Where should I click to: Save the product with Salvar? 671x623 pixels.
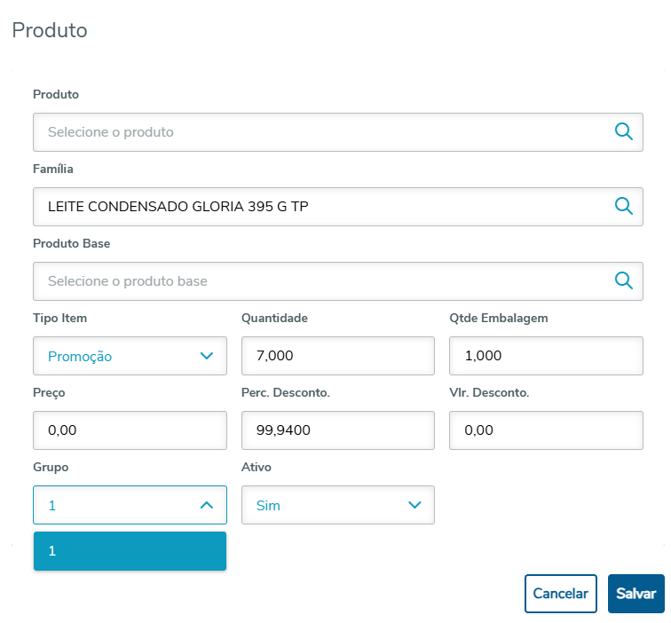click(x=635, y=594)
